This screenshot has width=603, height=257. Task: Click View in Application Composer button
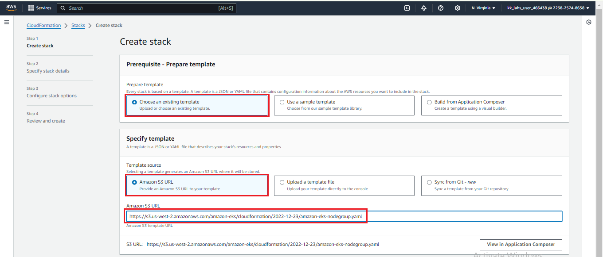coord(521,245)
